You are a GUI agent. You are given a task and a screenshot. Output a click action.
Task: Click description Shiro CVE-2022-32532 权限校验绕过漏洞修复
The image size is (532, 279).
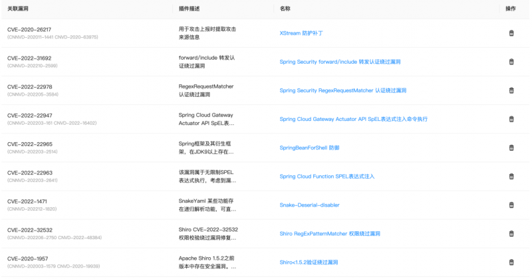click(208, 234)
